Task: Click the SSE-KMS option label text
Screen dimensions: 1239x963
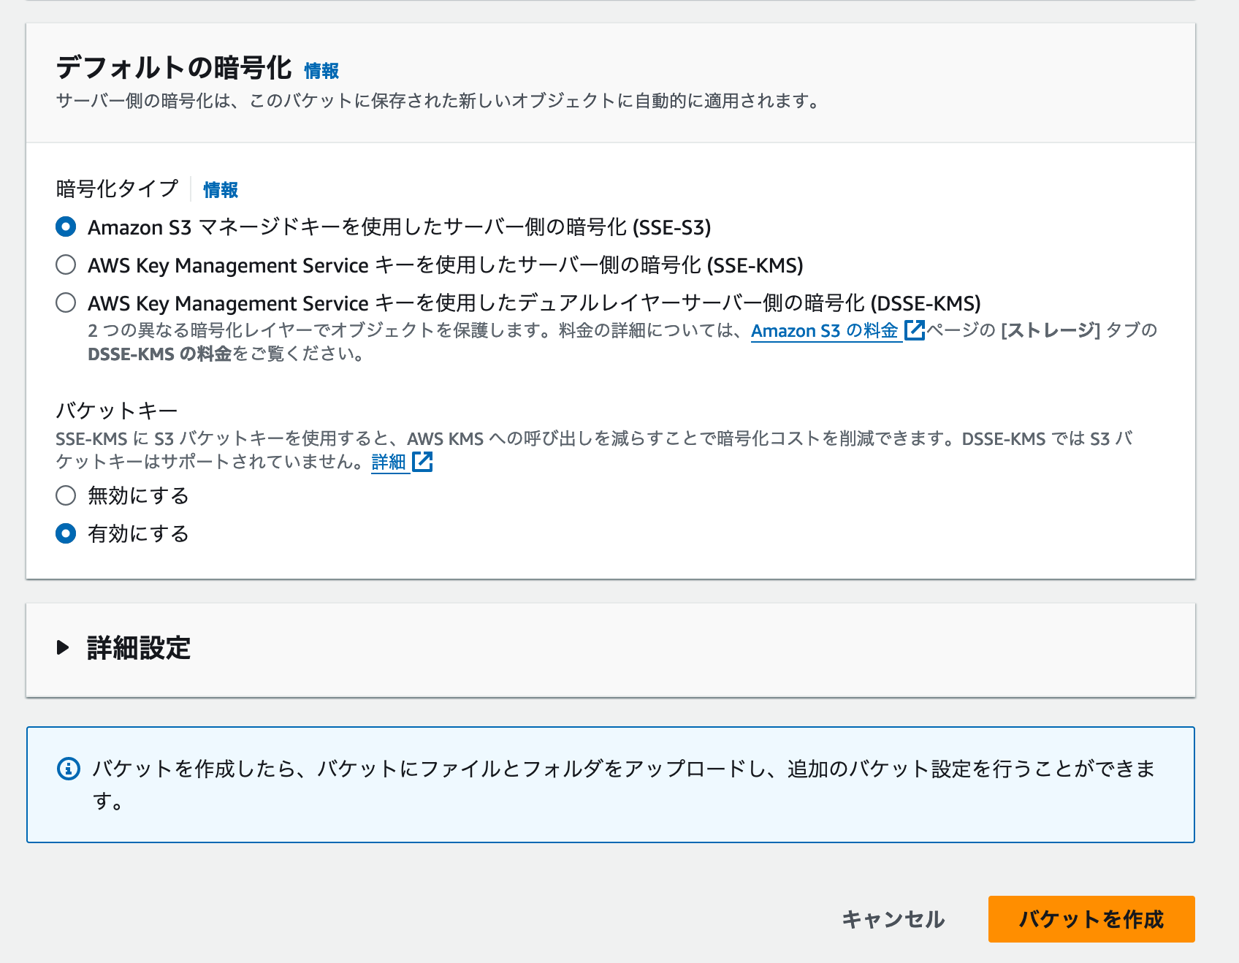Action: tap(446, 265)
